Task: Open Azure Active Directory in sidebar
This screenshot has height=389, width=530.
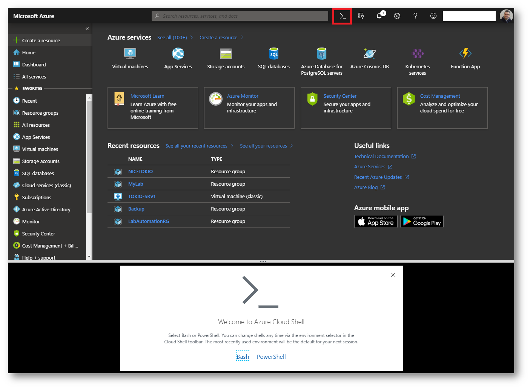Action: coord(47,209)
